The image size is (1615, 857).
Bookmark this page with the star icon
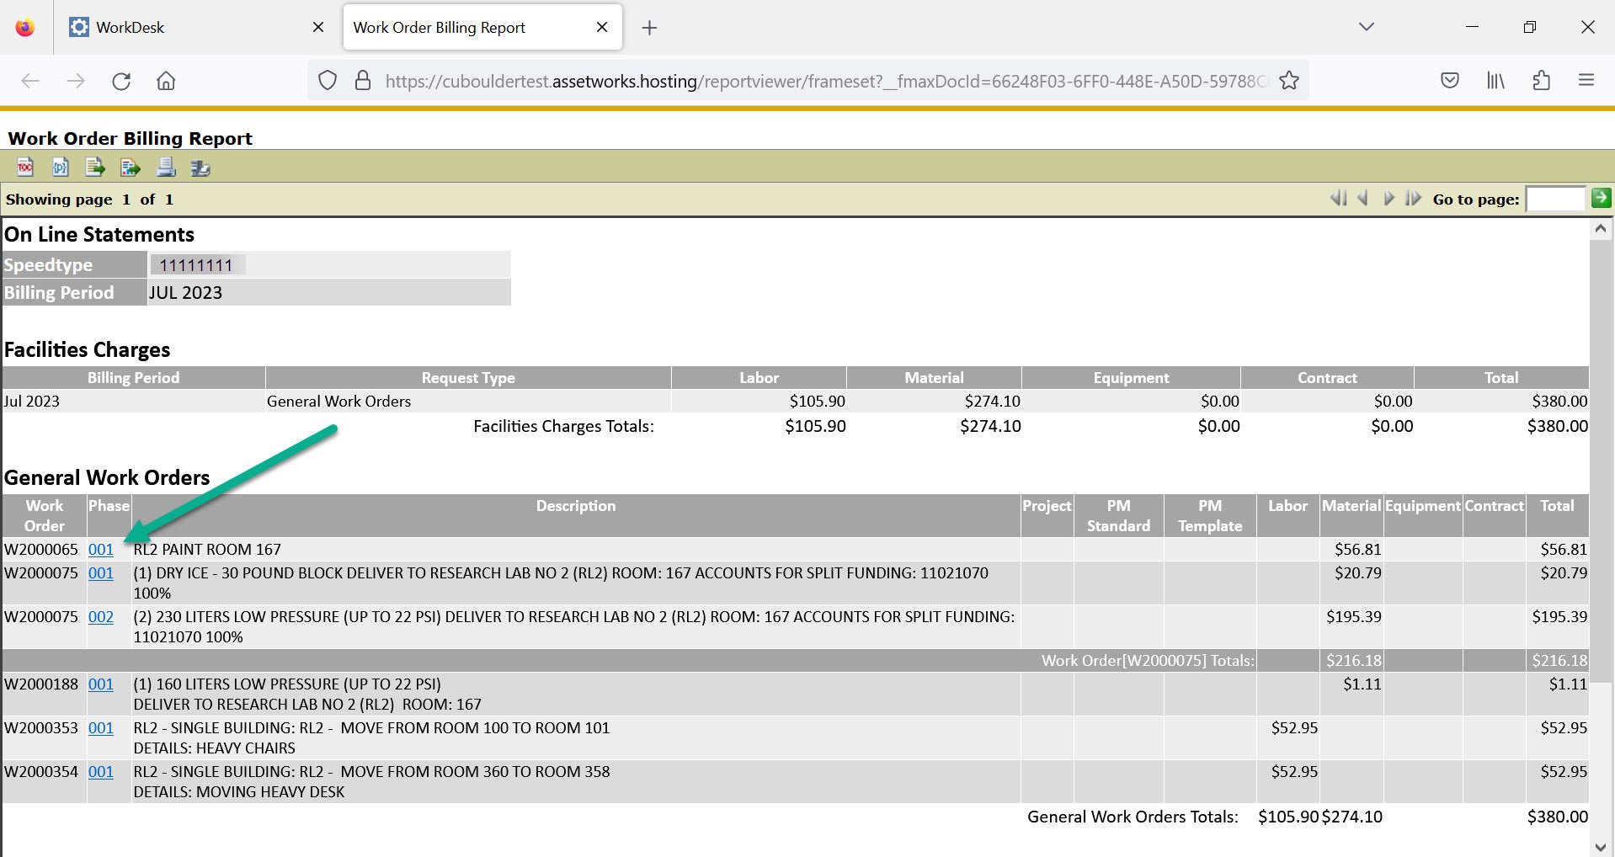tap(1289, 80)
